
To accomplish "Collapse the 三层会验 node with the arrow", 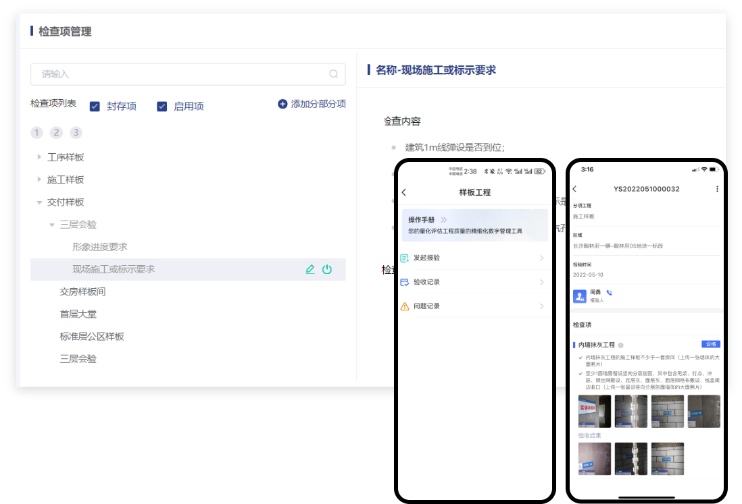I will [52, 225].
